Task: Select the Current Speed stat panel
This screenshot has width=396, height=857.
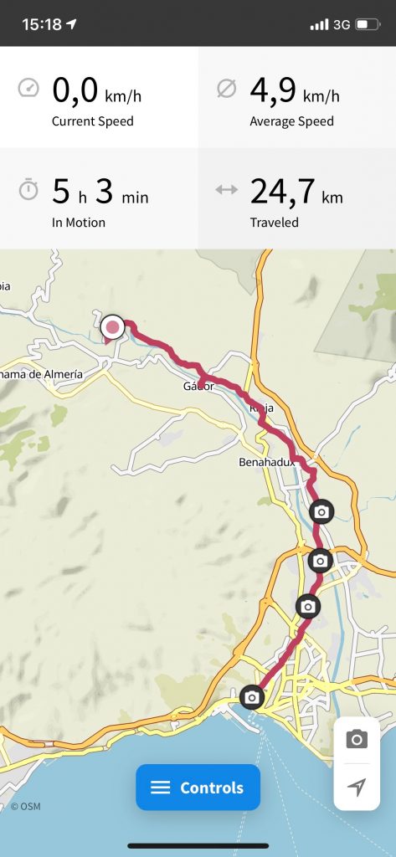Action: (99, 97)
